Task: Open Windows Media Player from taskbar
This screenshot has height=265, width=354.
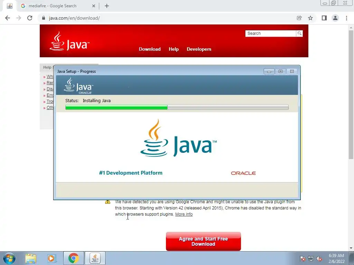Action: (x=52, y=258)
